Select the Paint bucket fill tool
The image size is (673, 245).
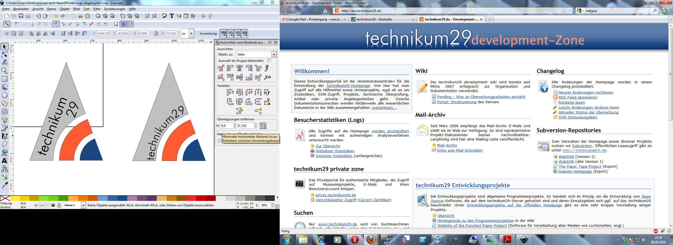tap(5, 152)
